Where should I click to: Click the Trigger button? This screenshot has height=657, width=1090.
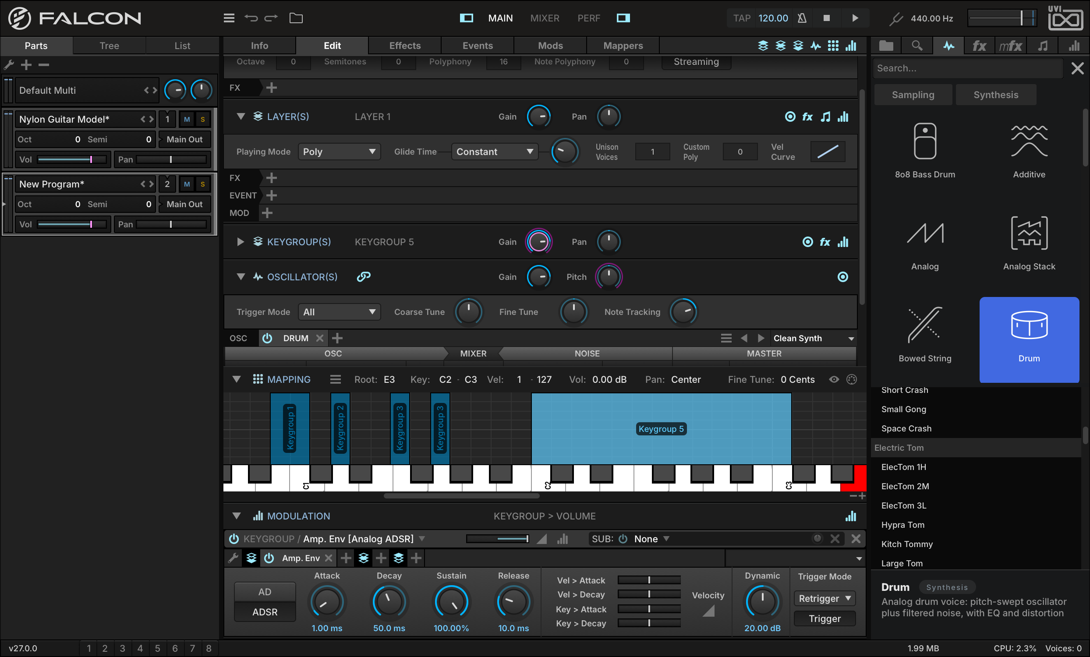[825, 618]
